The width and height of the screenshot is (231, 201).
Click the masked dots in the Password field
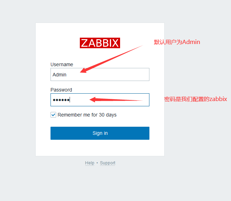coord(61,100)
